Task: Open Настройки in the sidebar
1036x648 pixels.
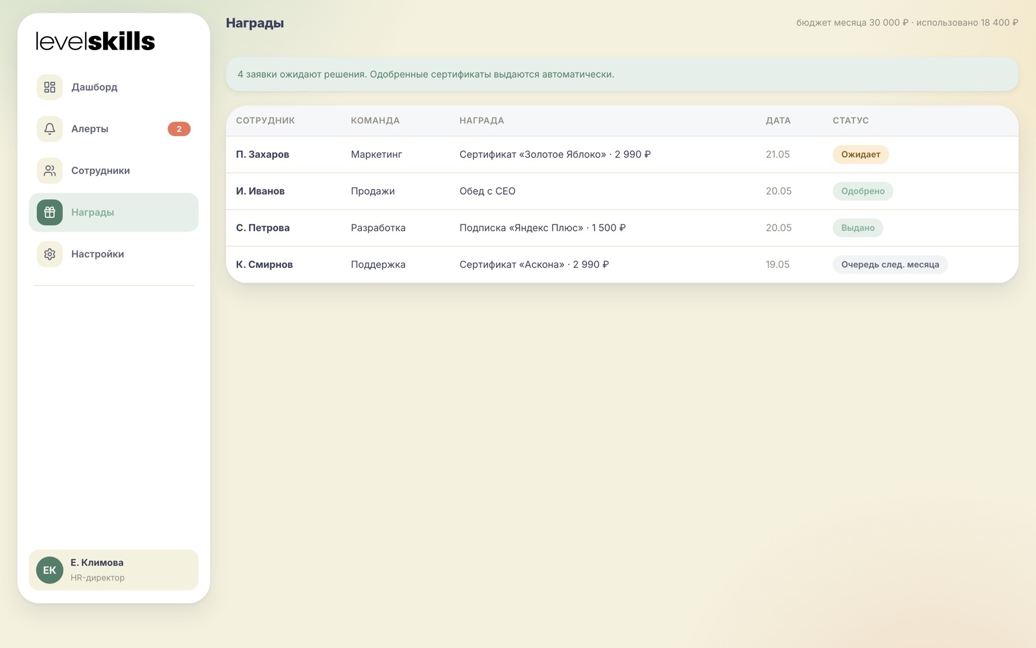Action: coord(113,254)
